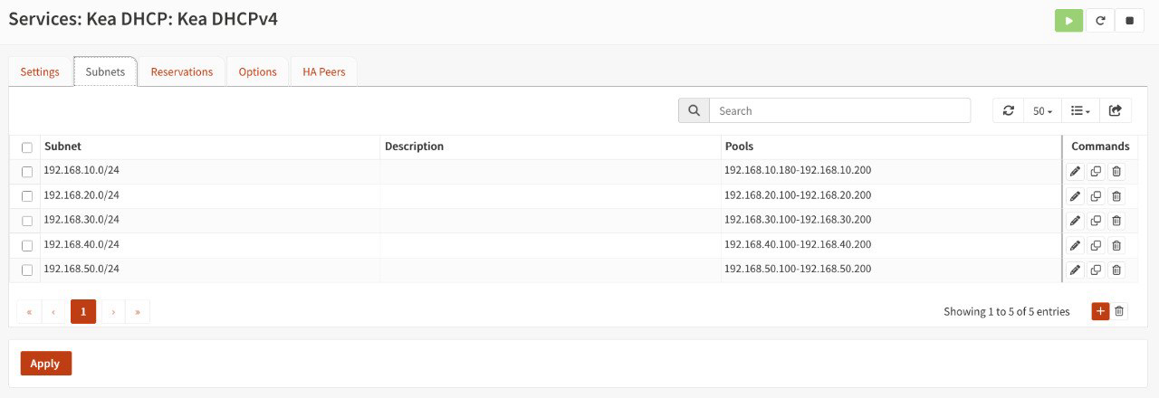
Task: Open the Reservations tab
Action: [182, 71]
